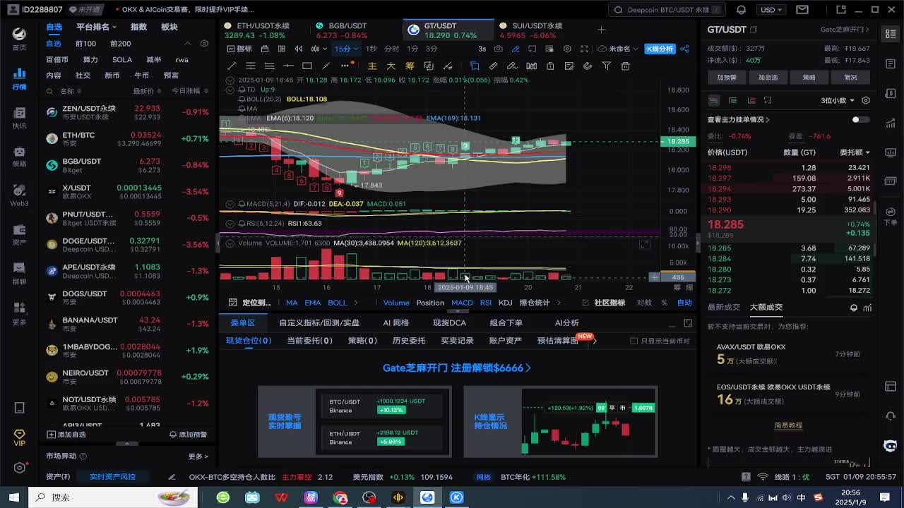This screenshot has width=904, height=508.
Task: Show buy-only order book view icon
Action: pos(732,100)
